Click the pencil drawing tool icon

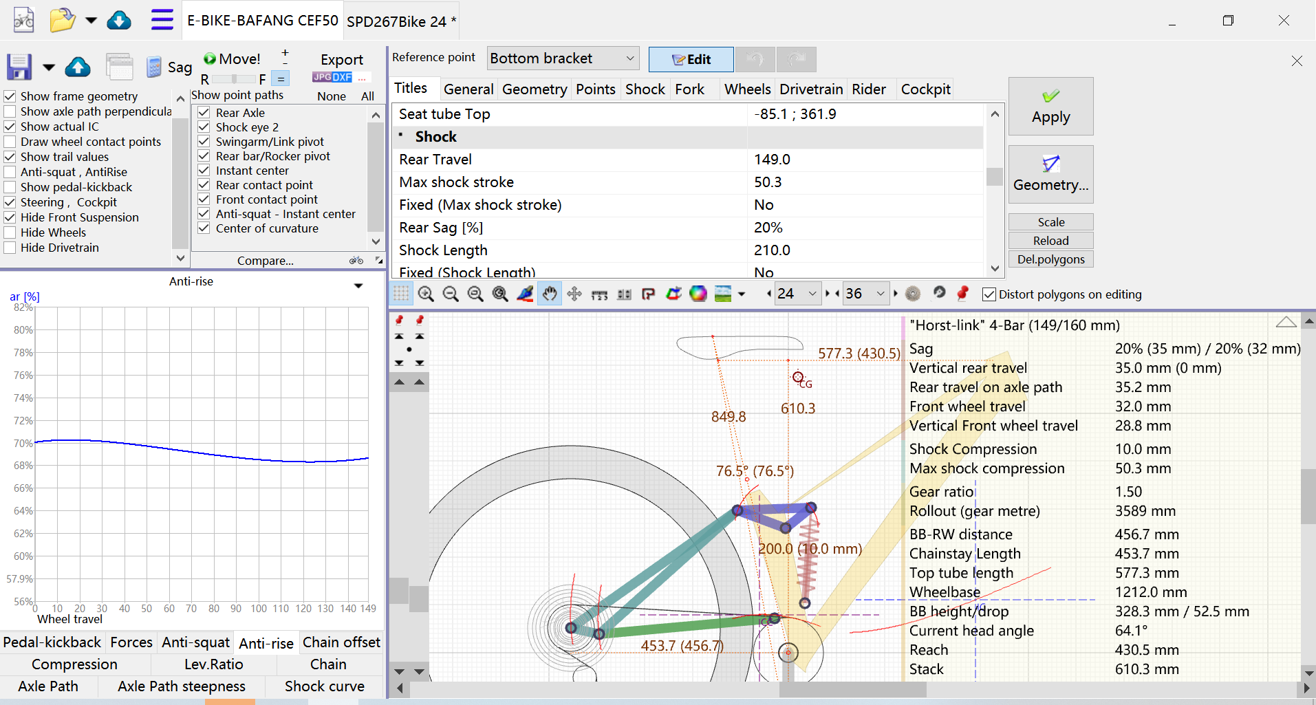525,294
